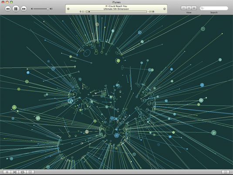Viewport: 233px width, 175px height.
Task: Click the circular icon at the display's right edge
Action: [164, 9]
